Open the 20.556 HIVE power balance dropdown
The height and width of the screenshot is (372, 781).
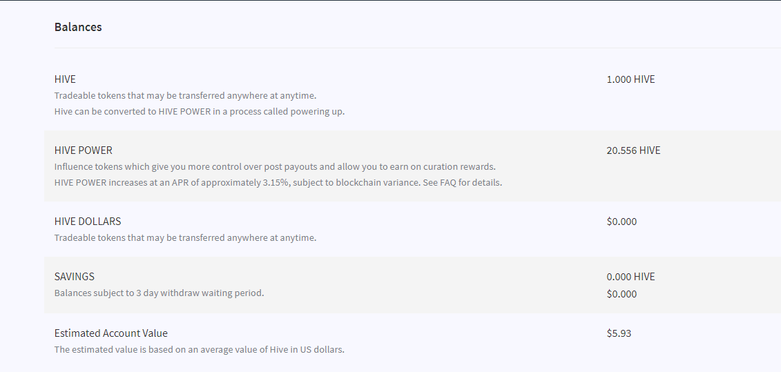tap(633, 150)
